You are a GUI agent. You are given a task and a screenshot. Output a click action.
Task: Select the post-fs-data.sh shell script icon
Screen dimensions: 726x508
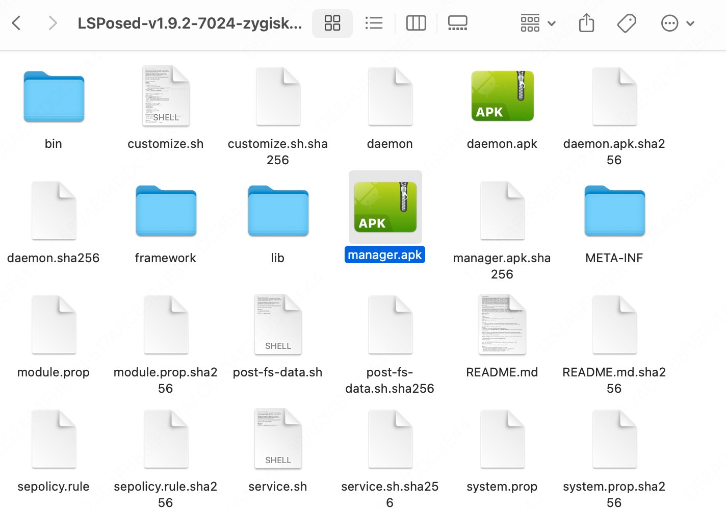pos(278,324)
